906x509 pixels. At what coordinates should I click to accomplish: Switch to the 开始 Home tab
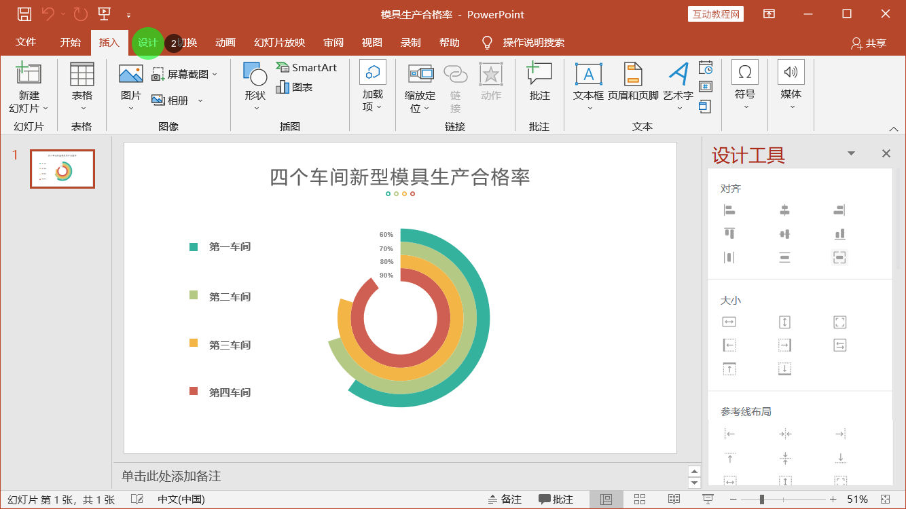70,42
